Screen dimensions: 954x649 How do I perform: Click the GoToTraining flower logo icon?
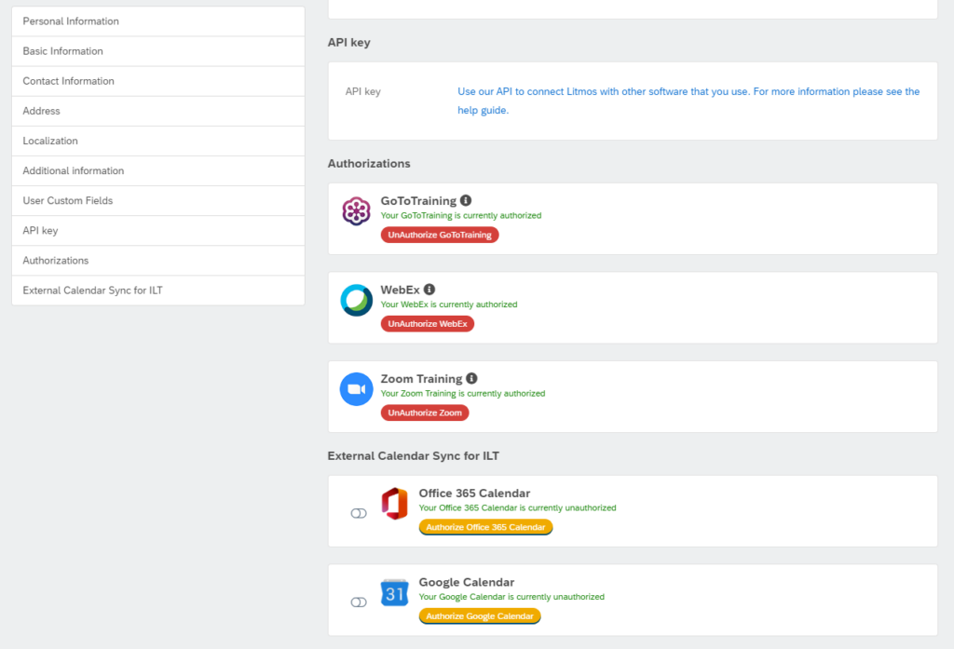click(356, 211)
